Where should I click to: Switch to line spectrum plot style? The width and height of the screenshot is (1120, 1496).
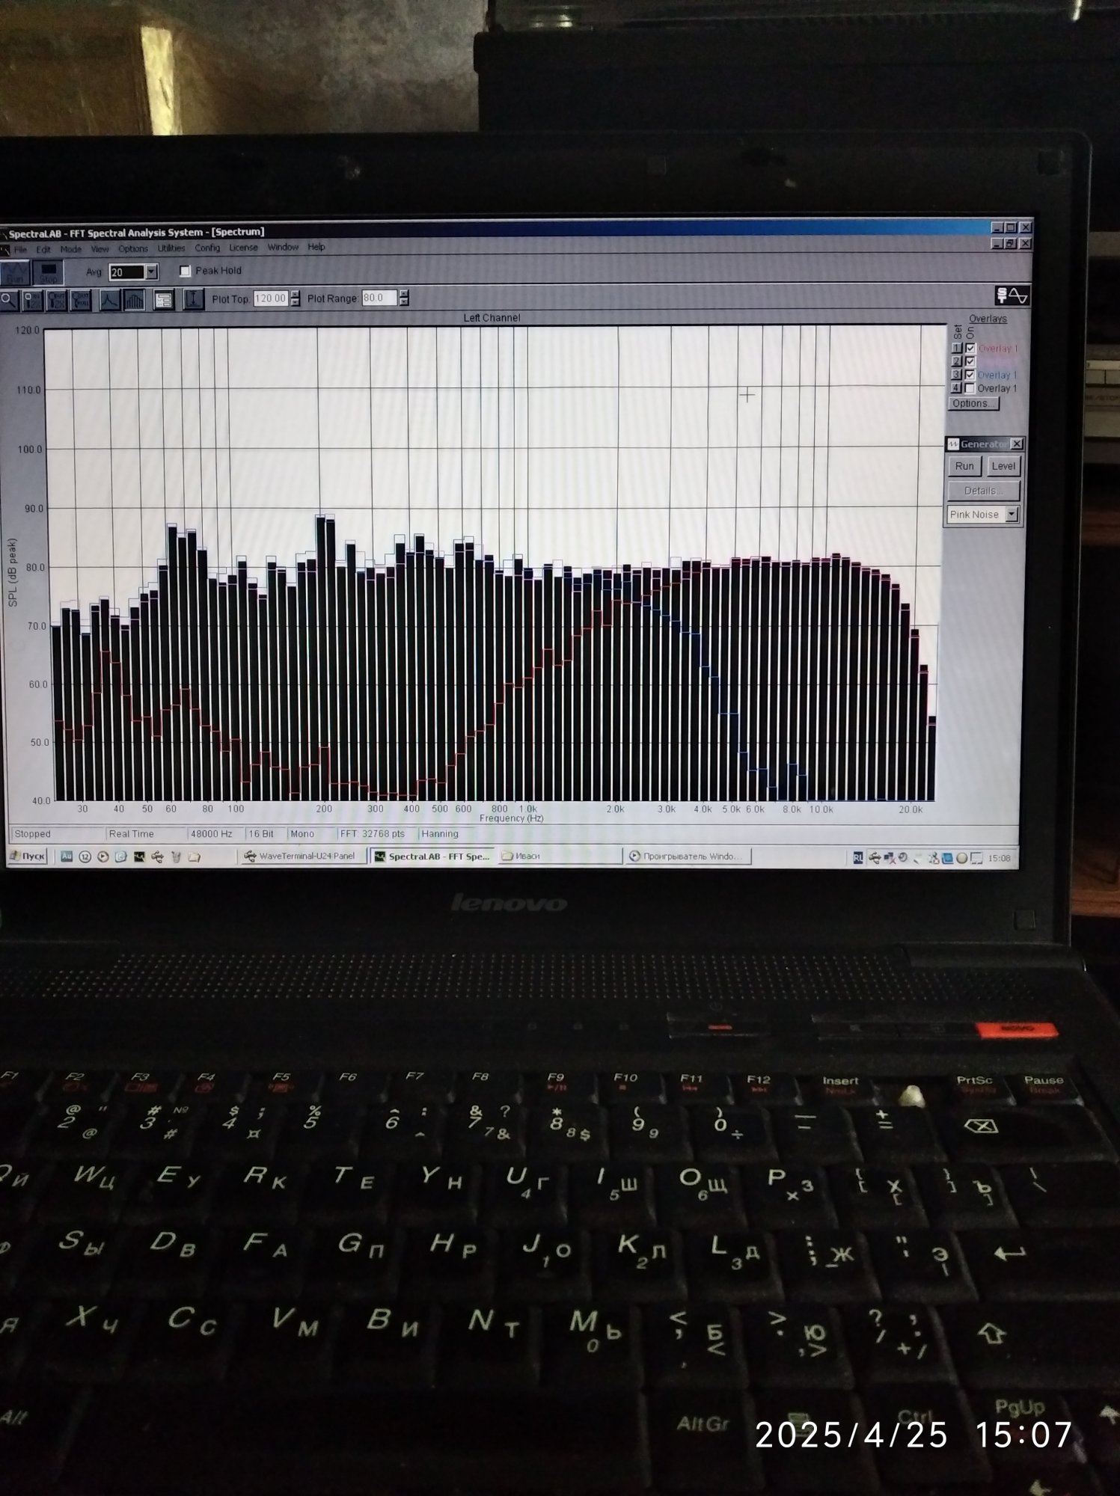(109, 301)
